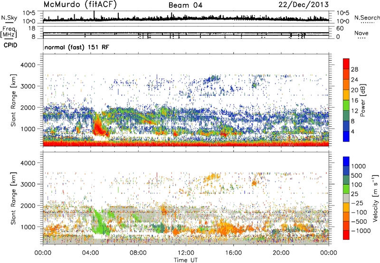Click the green velocity patch near 04:30
Image resolution: width=380 pixels, height=263 pixels.
pos(101,223)
